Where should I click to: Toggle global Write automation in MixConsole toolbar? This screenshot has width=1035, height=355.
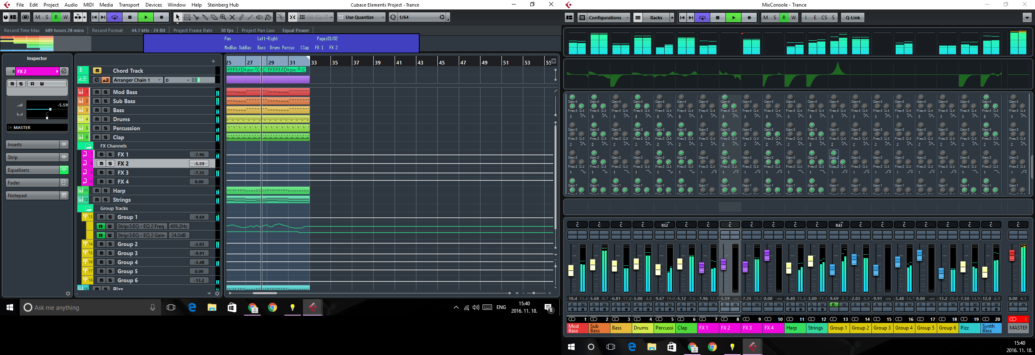[793, 18]
